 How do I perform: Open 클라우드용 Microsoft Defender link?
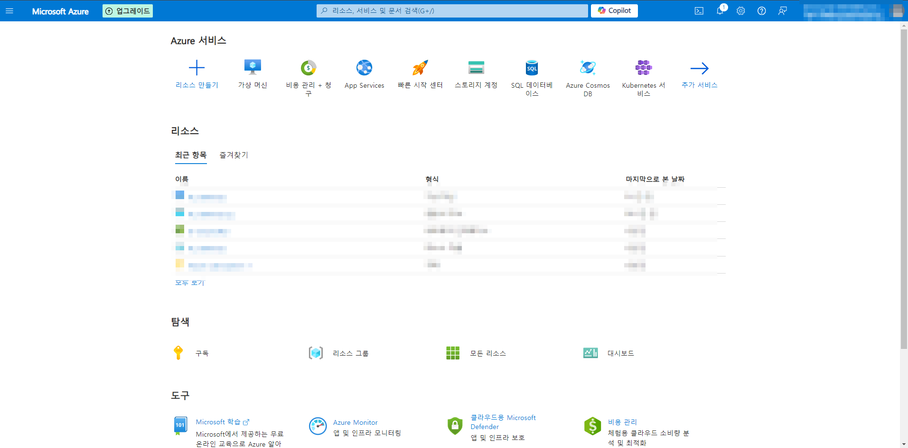click(503, 422)
